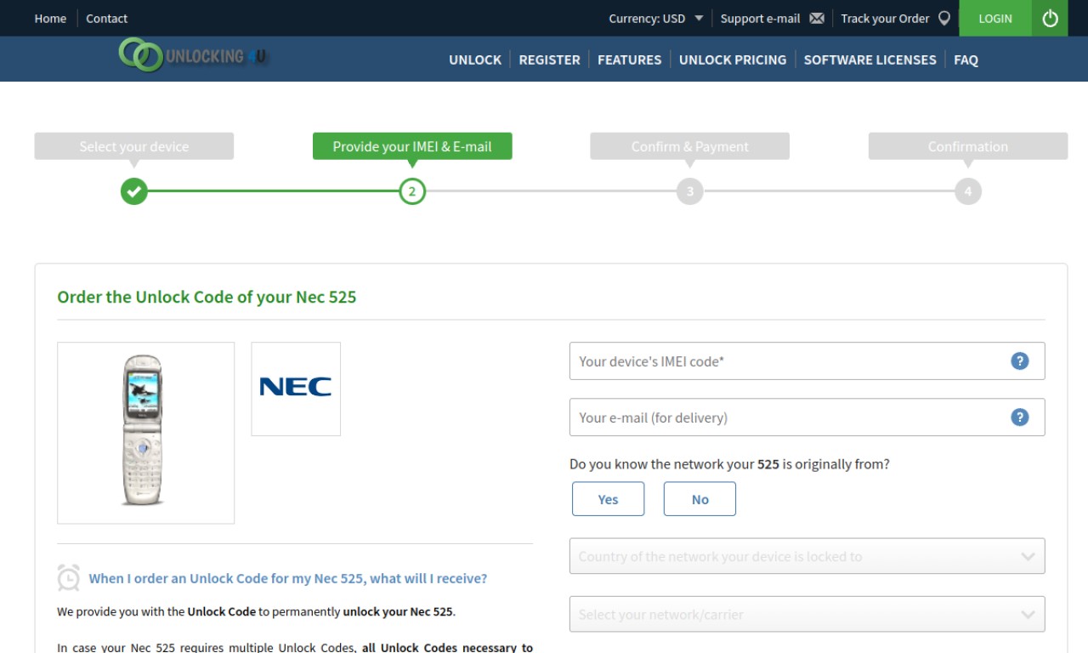
Task: Click the Contact link
Action: point(106,18)
